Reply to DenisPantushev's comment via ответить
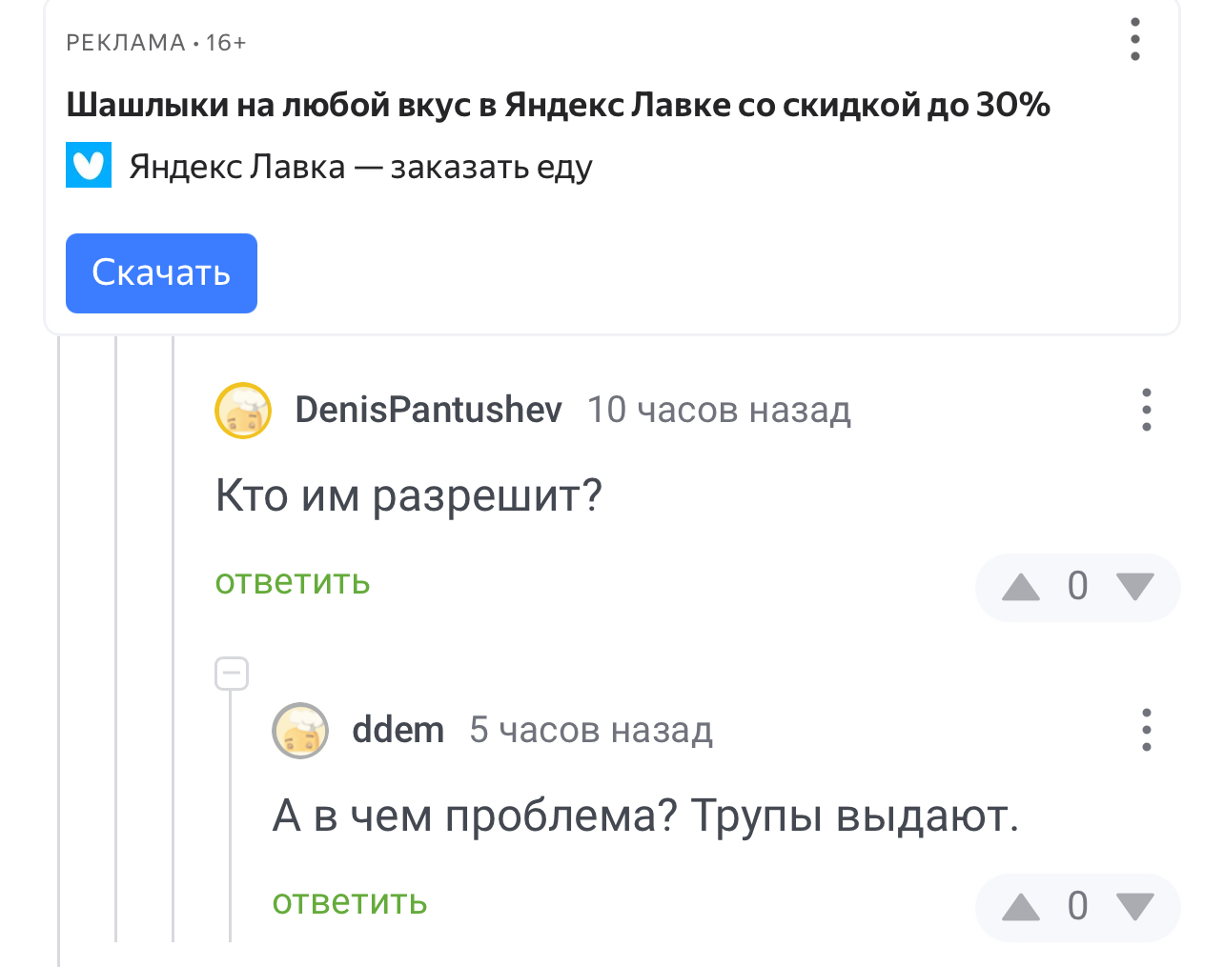The width and height of the screenshot is (1224, 967). pyautogui.click(x=293, y=582)
